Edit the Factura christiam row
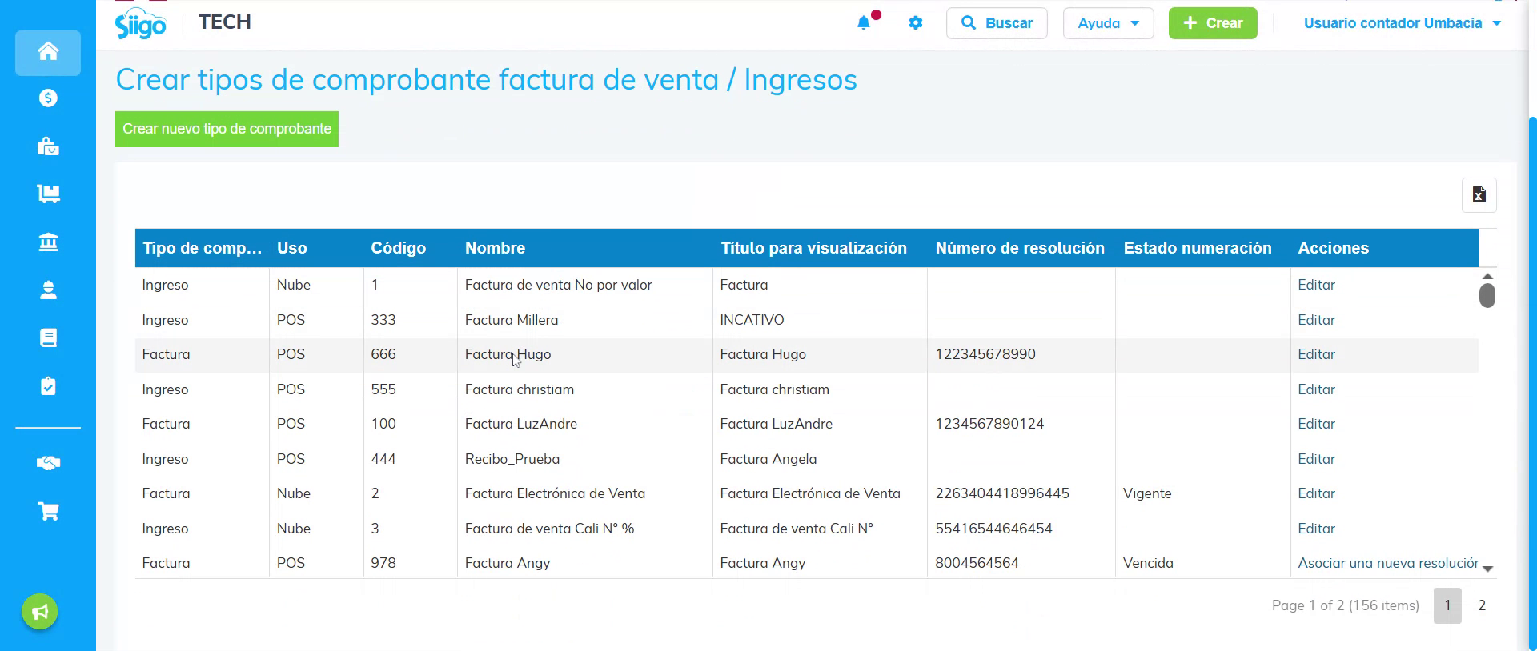This screenshot has width=1537, height=651. 1316,389
